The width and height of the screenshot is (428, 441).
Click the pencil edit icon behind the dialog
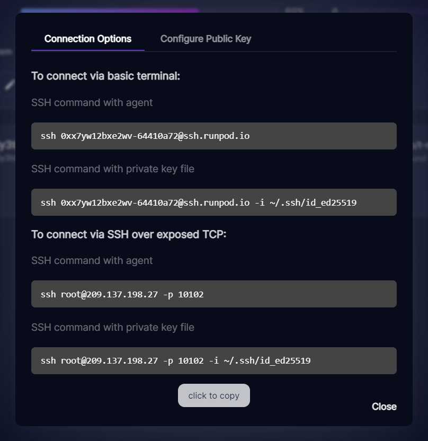point(10,85)
